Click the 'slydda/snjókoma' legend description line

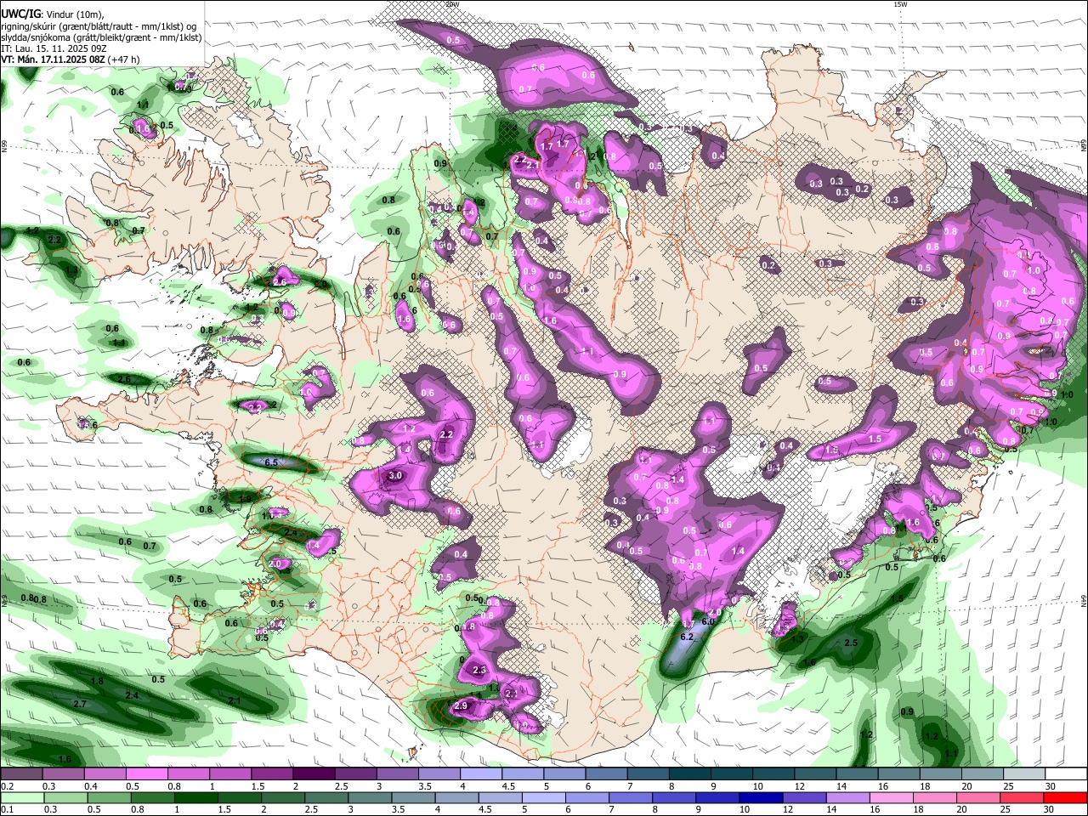coord(101,37)
